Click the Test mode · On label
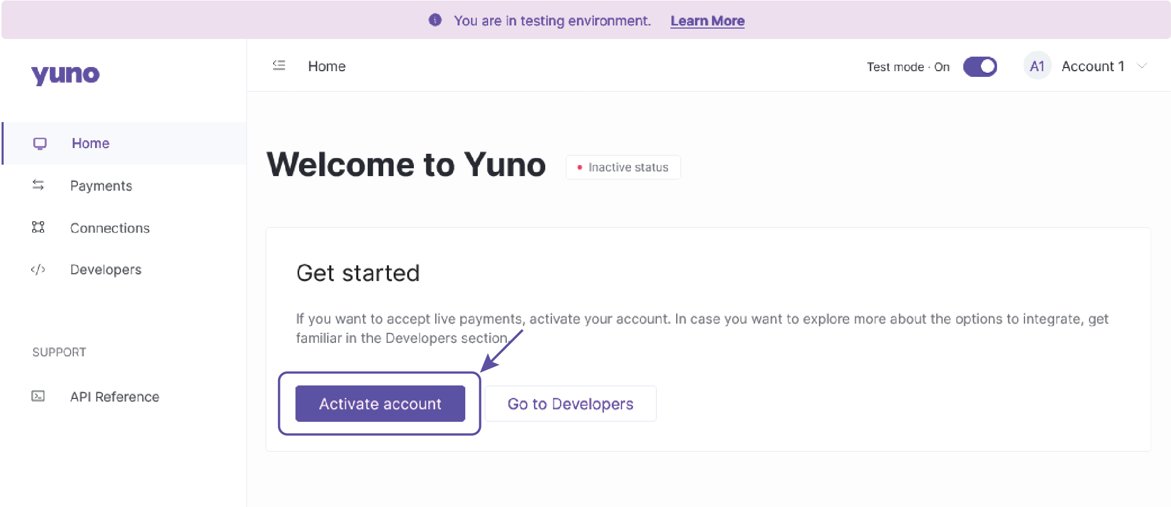Viewport: 1171px width, 507px height. pyautogui.click(x=908, y=67)
